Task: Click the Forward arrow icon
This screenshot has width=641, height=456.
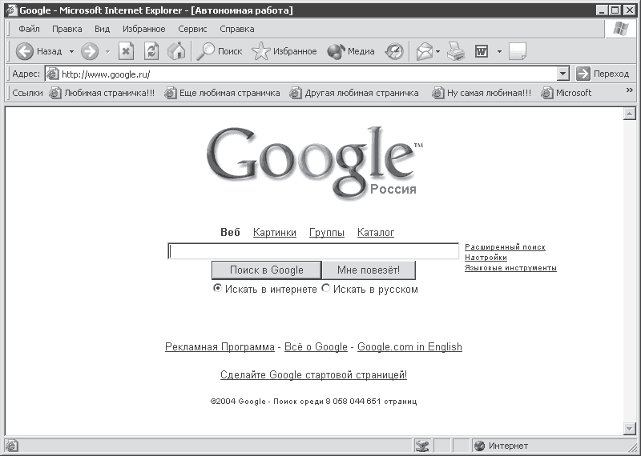Action: [x=90, y=51]
